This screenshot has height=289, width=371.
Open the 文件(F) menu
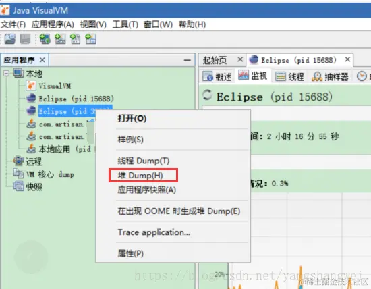(13, 24)
